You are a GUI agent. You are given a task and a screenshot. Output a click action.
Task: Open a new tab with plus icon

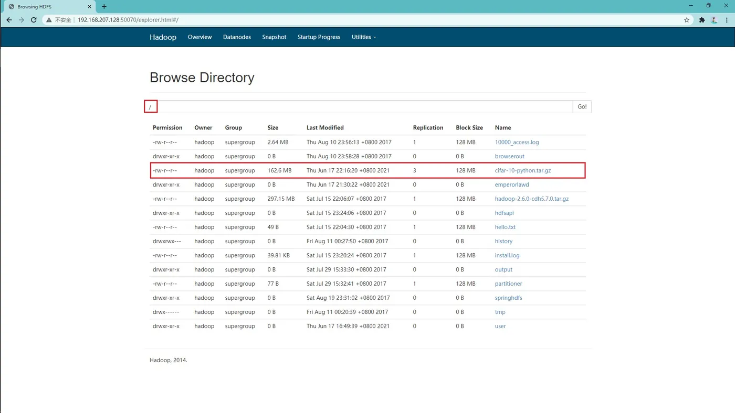click(x=104, y=6)
